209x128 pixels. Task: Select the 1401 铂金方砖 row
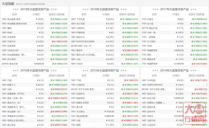pyautogui.click(x=174, y=98)
